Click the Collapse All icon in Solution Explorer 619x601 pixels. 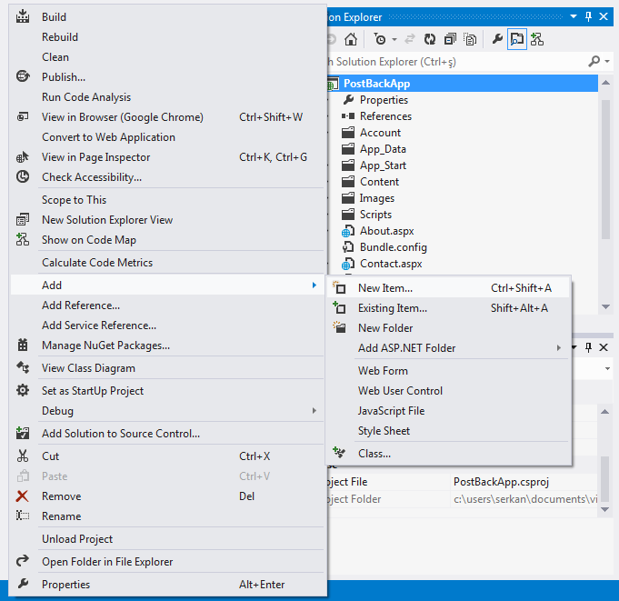pyautogui.click(x=450, y=39)
